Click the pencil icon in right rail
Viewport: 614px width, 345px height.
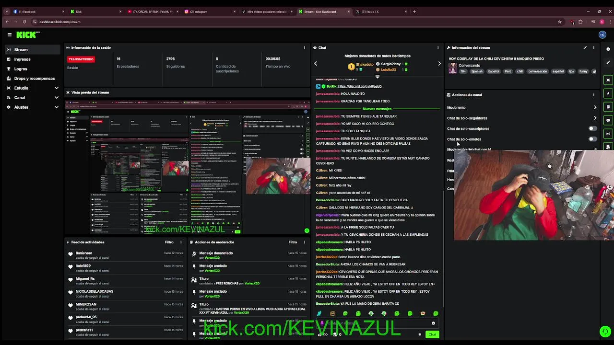[x=608, y=62]
